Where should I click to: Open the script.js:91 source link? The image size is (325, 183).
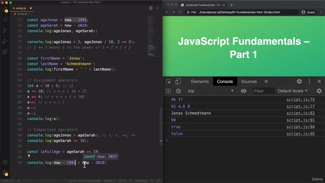tap(301, 120)
